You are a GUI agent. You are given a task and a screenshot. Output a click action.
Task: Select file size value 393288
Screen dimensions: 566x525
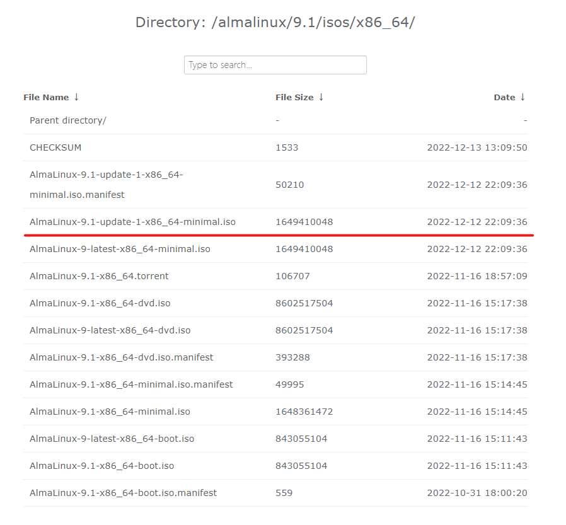pyautogui.click(x=292, y=357)
